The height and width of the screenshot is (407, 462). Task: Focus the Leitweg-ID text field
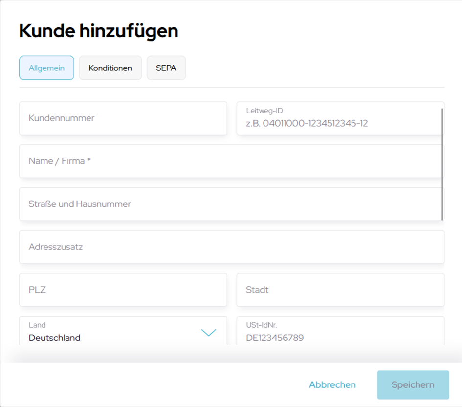pos(337,124)
